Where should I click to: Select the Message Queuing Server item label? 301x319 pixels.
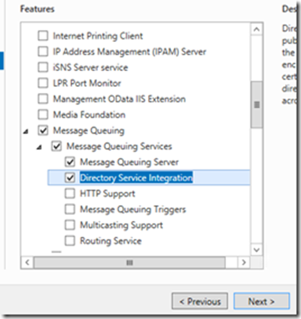129,162
